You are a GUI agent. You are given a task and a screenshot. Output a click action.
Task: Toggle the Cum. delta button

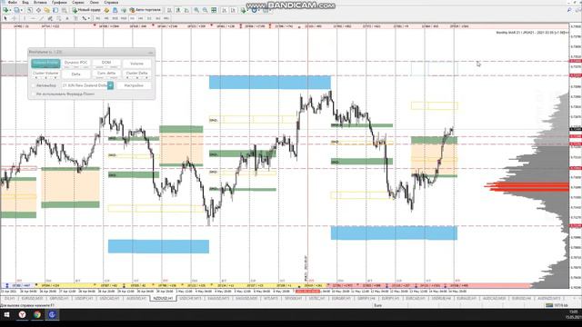[x=106, y=74]
